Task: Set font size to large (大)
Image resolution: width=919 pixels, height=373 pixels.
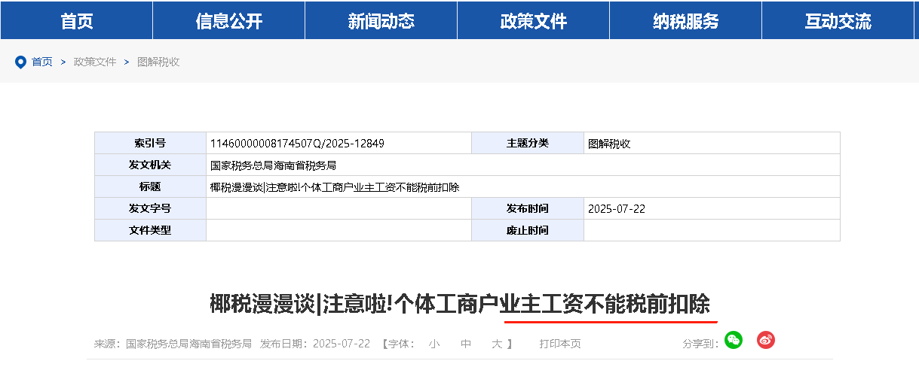Action: coord(497,344)
